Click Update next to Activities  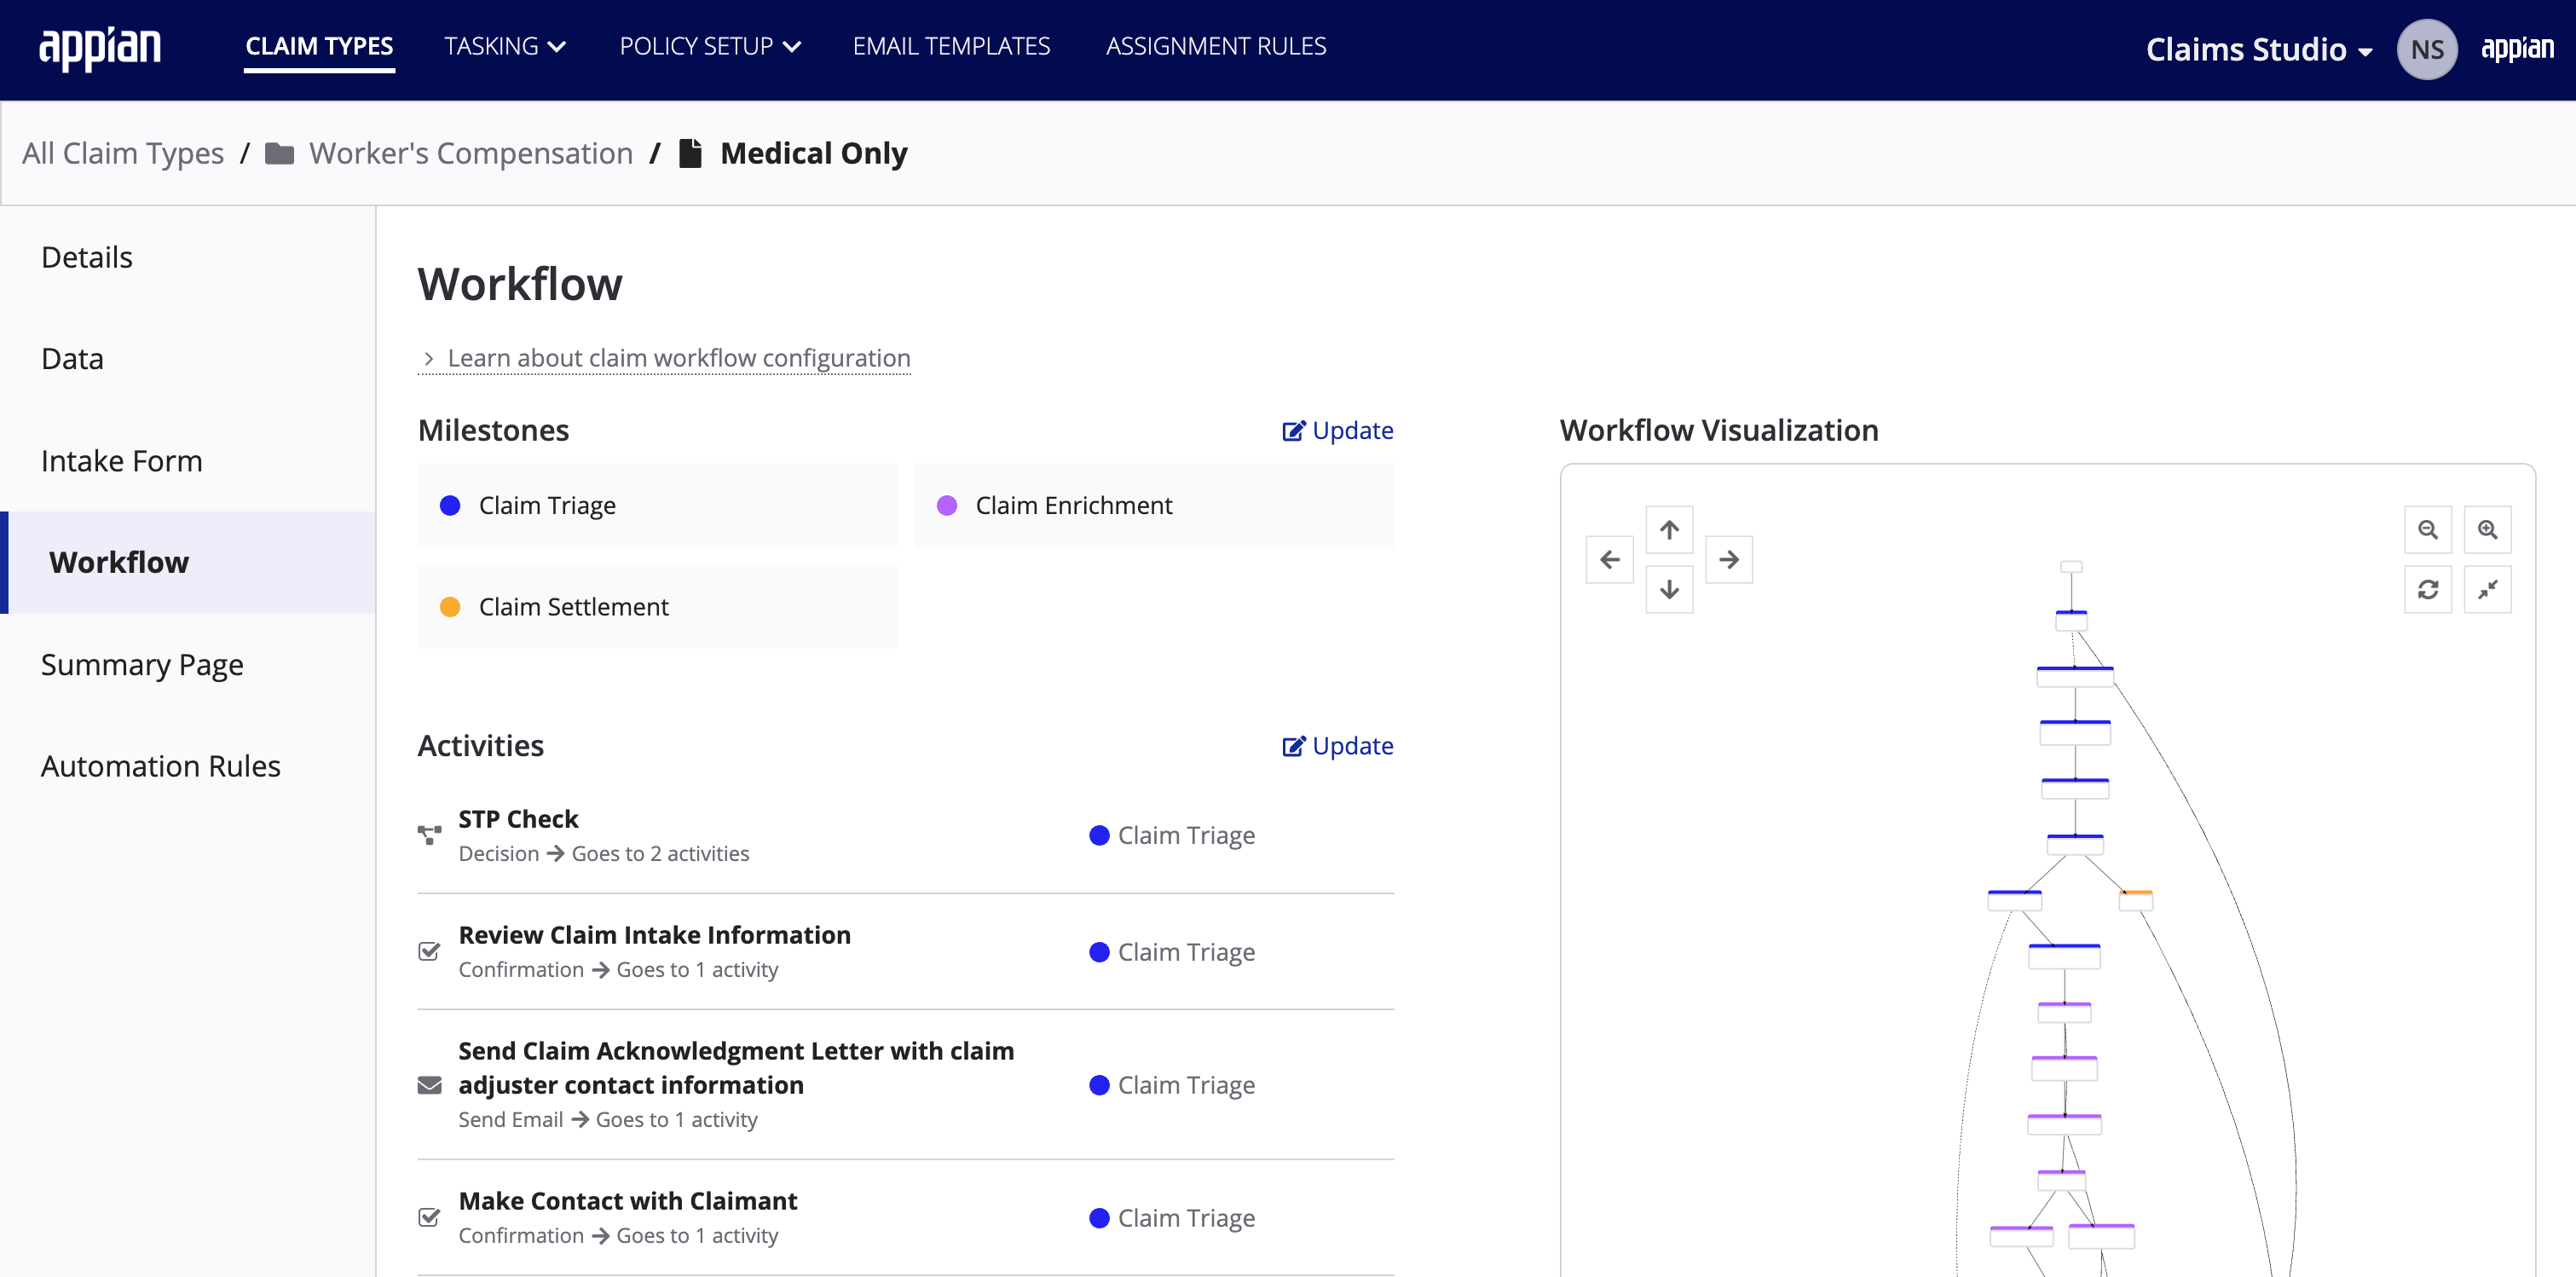tap(1338, 746)
